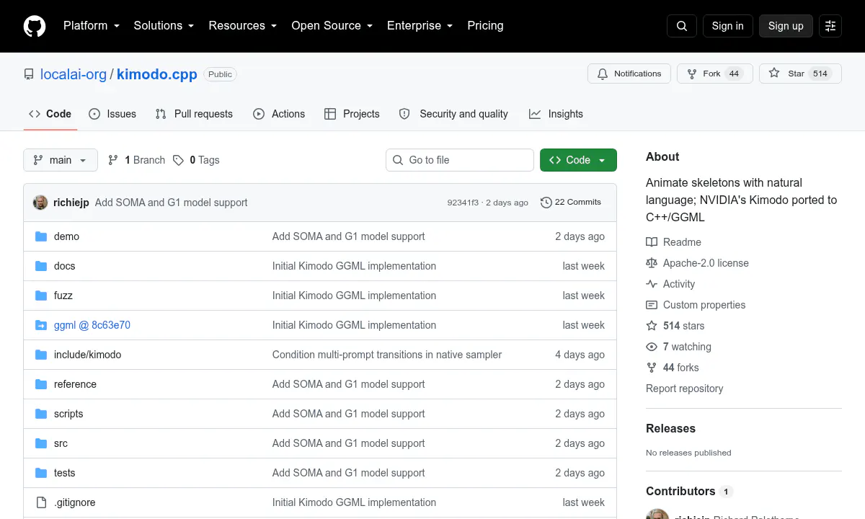The image size is (865, 519).
Task: Expand the Enterprise menu
Action: point(420,26)
